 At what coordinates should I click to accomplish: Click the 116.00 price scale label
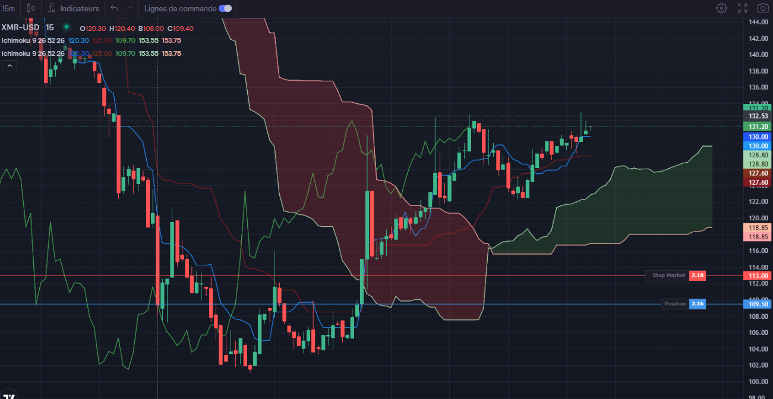coord(758,251)
